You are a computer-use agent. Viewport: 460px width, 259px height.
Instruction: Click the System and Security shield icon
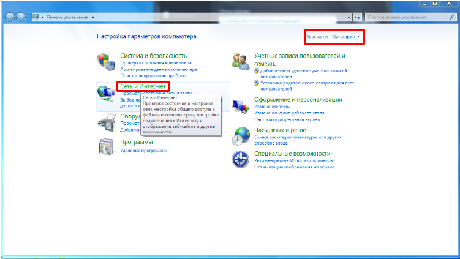105,62
